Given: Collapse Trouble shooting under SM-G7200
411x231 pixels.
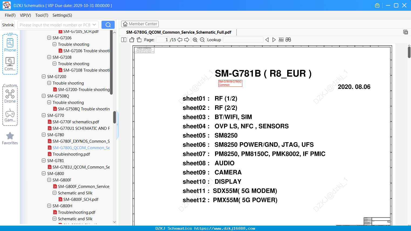Looking at the screenshot, I should tap(49, 83).
